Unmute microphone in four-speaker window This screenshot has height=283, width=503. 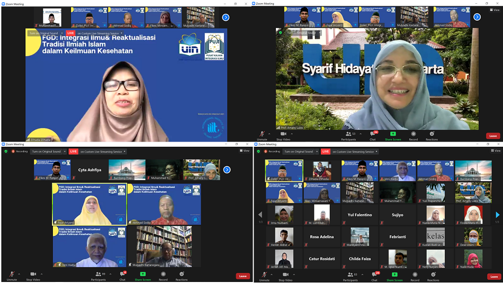(12, 276)
